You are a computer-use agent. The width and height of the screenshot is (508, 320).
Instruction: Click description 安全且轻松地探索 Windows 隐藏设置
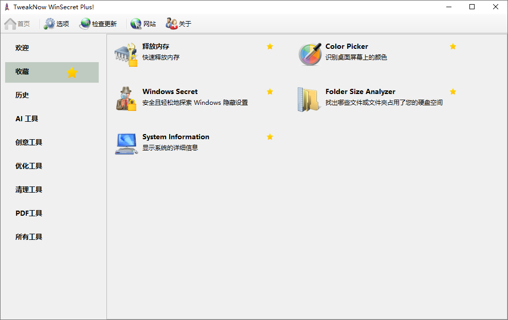coord(195,103)
